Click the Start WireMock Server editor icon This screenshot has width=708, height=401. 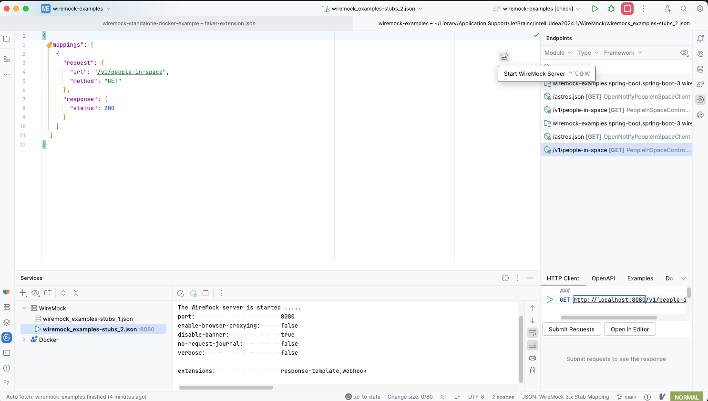click(504, 56)
